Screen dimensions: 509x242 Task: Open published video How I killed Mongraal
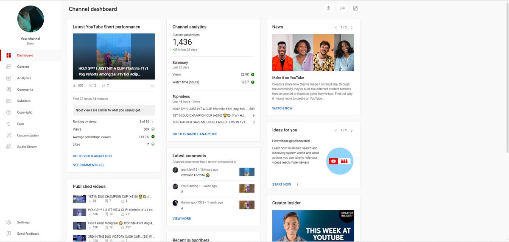(x=121, y=223)
